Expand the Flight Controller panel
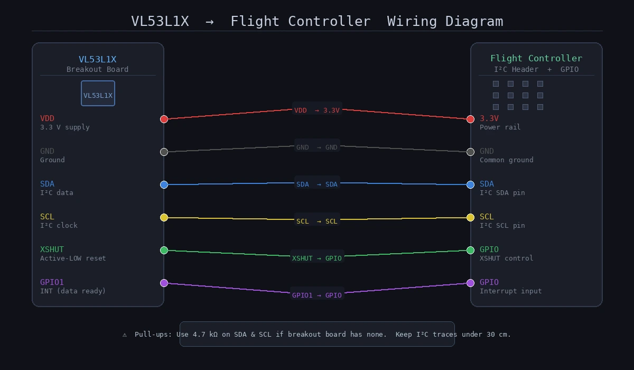The width and height of the screenshot is (634, 370). pos(537,174)
